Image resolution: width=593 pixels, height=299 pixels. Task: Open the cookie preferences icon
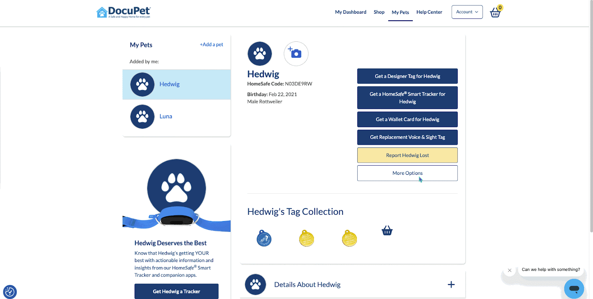(10, 292)
